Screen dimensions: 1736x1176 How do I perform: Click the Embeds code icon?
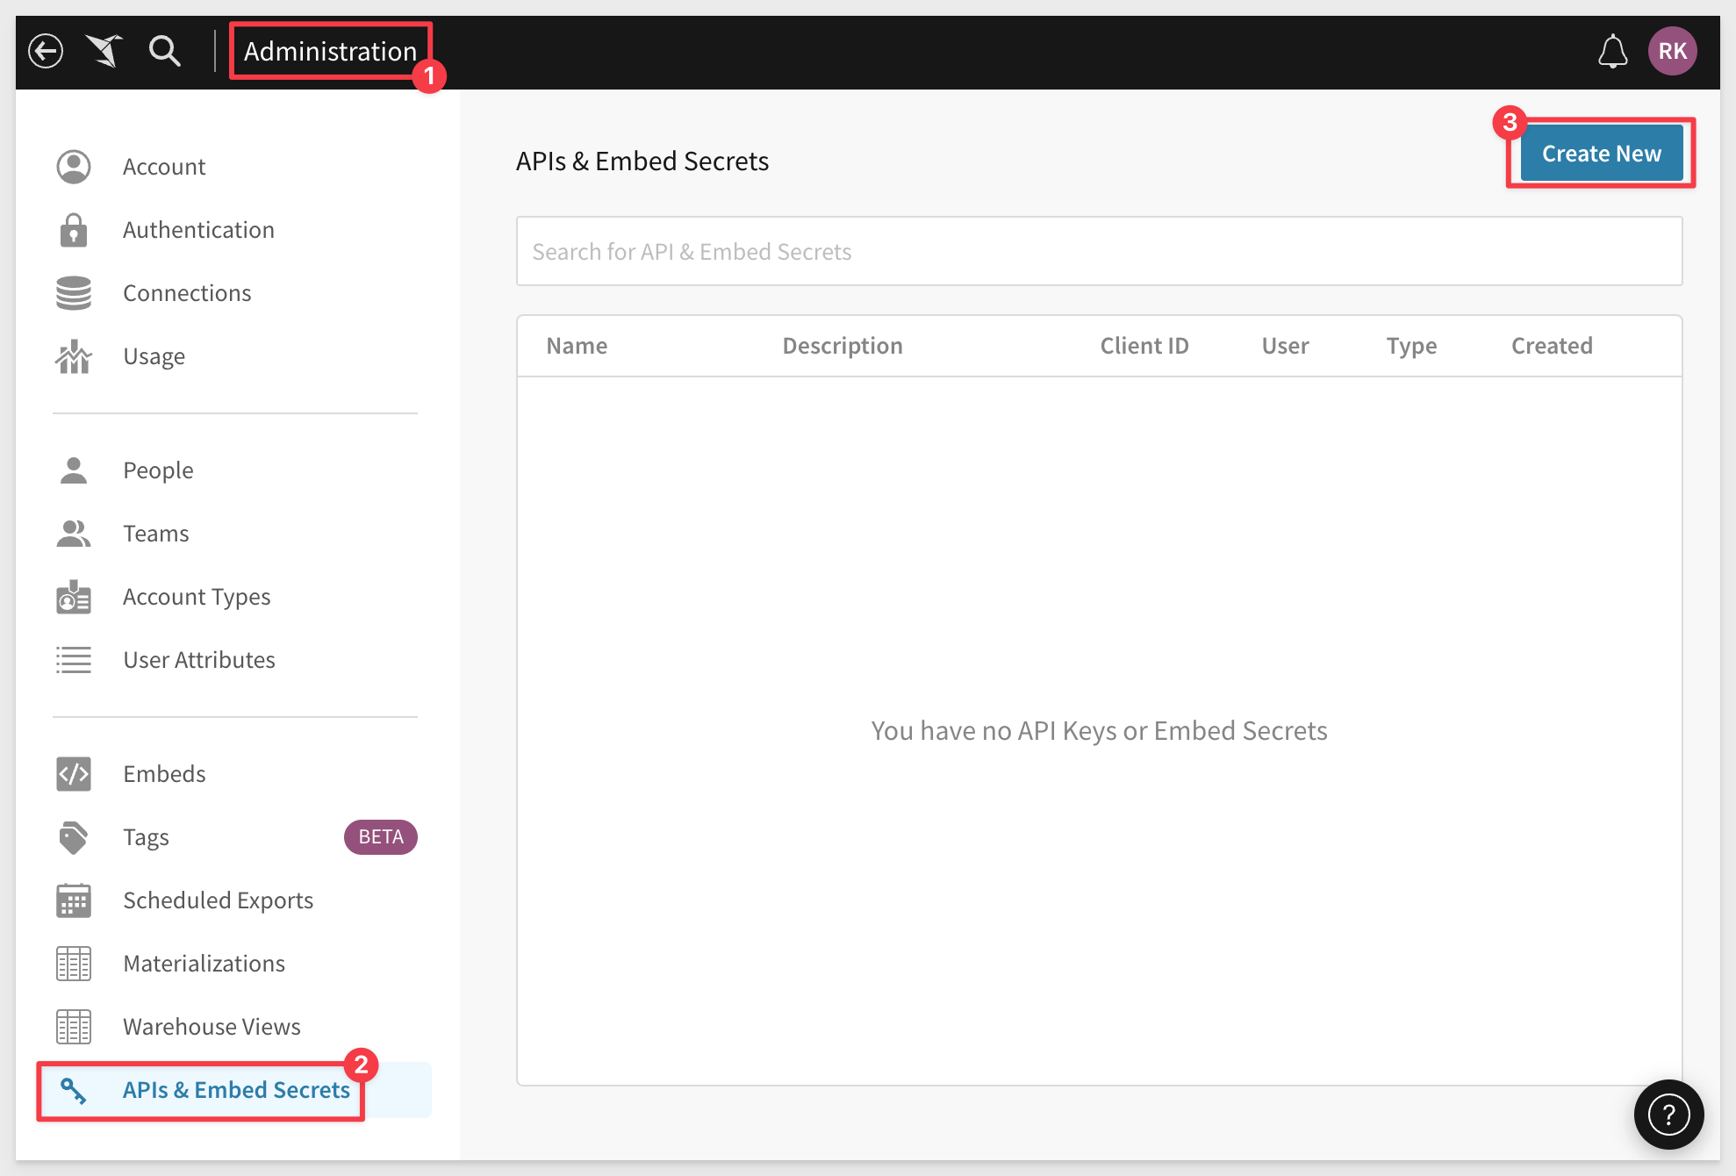click(74, 774)
